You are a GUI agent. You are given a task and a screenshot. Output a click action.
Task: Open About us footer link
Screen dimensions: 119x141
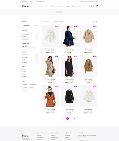pos(39,135)
